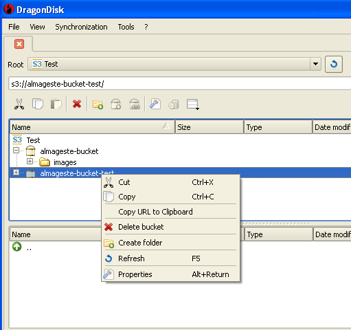351x330 pixels.
Task: Expand the almageste-bucket-test node
Action: click(x=16, y=173)
